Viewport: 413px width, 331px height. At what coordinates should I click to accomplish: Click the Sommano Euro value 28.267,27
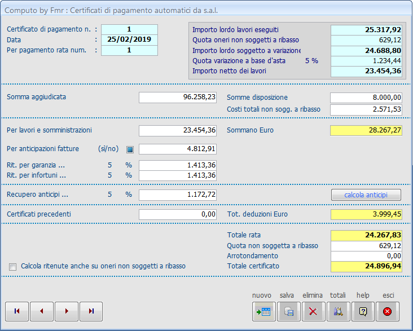coord(366,131)
